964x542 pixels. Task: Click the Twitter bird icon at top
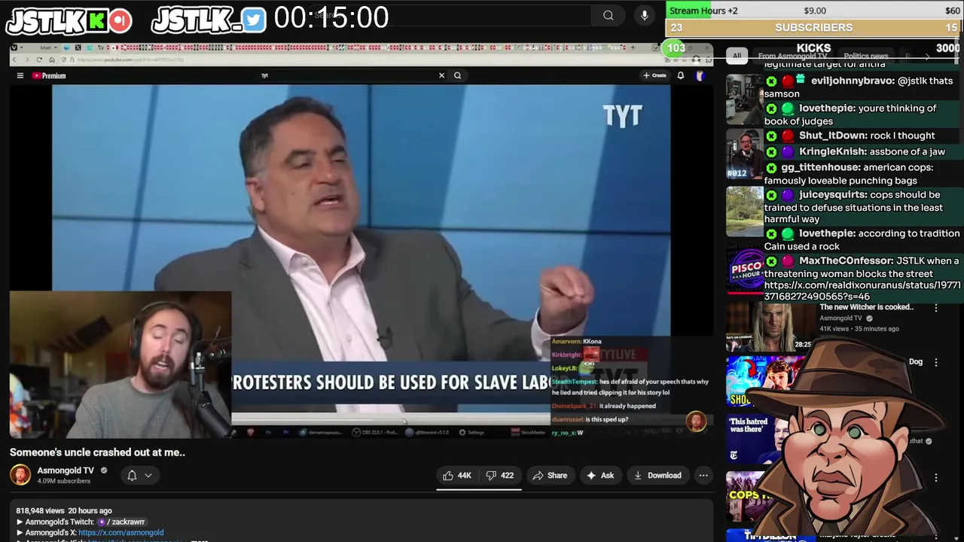click(254, 21)
